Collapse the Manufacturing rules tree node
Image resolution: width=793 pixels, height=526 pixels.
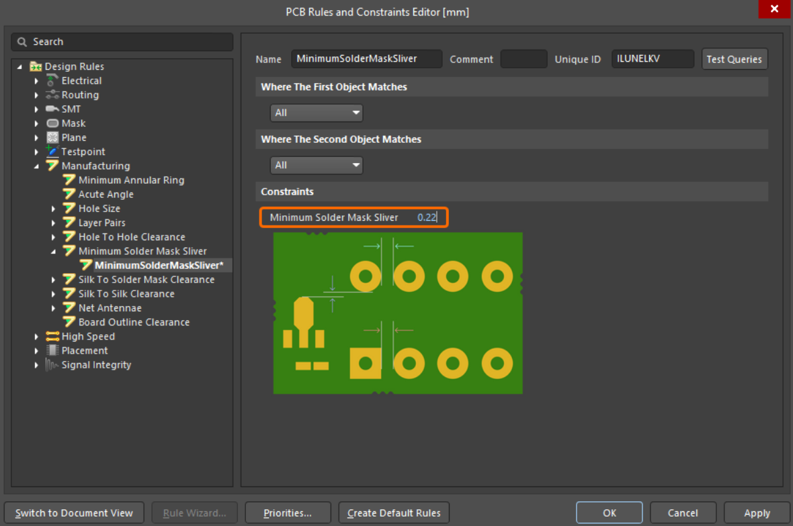coord(37,166)
